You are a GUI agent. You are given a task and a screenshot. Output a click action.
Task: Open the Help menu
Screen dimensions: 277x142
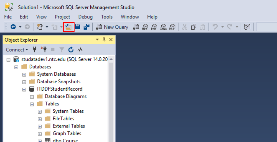coord(152,17)
